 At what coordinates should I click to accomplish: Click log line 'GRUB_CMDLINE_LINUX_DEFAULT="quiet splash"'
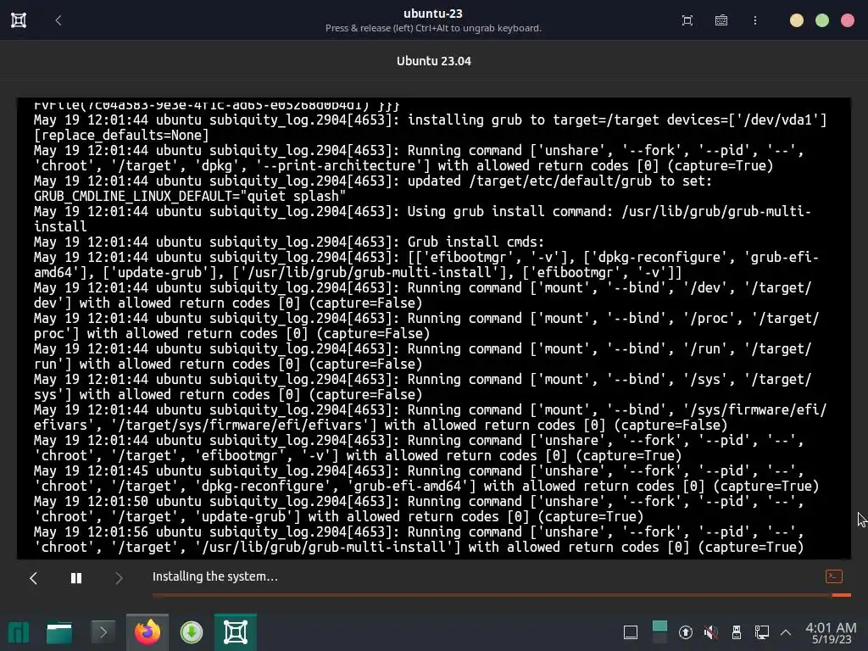click(190, 196)
